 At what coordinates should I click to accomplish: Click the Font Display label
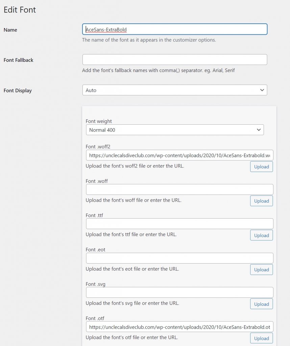click(18, 91)
